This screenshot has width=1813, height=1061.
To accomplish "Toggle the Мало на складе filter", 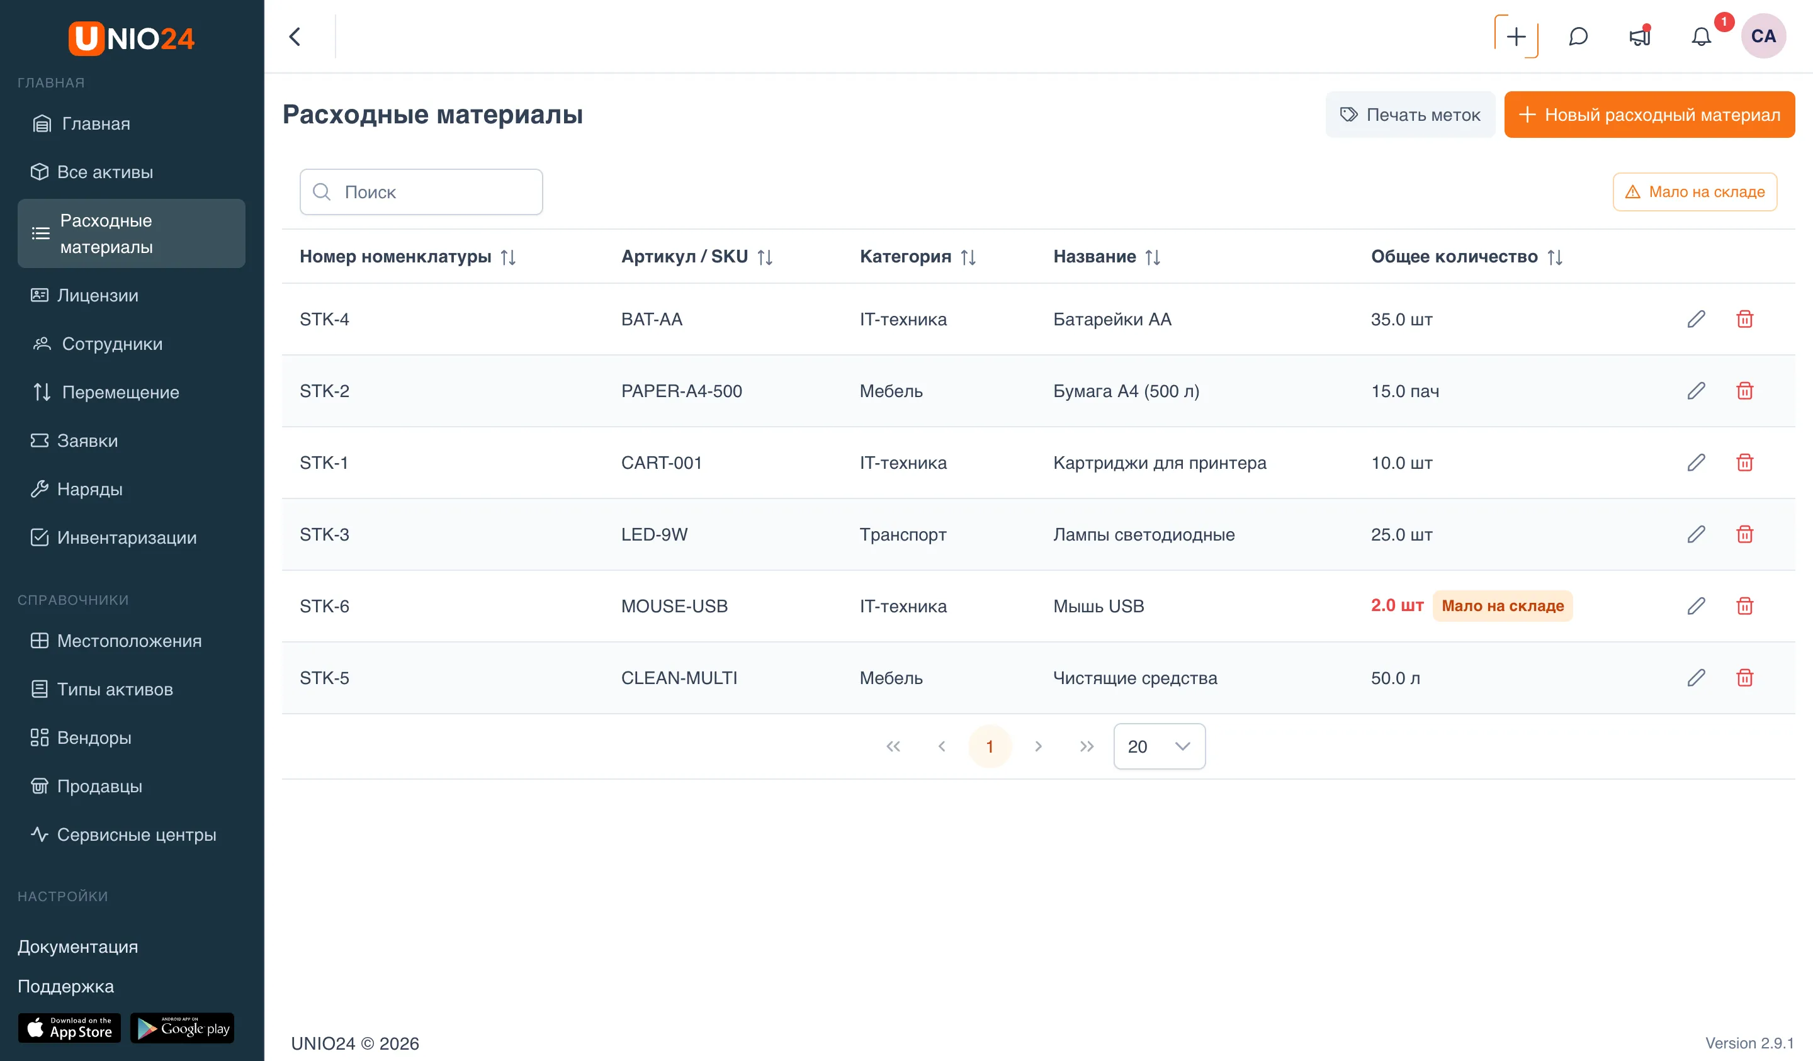I will click(x=1694, y=192).
